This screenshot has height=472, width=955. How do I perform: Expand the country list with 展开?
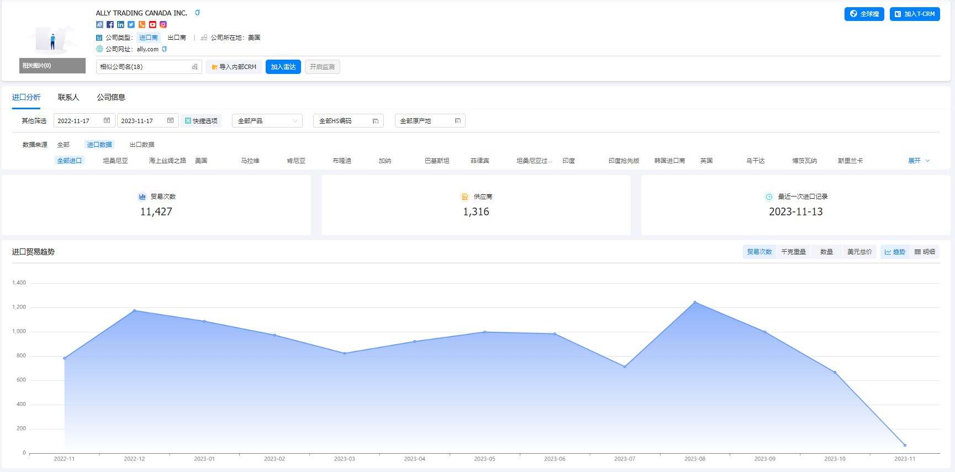[919, 161]
